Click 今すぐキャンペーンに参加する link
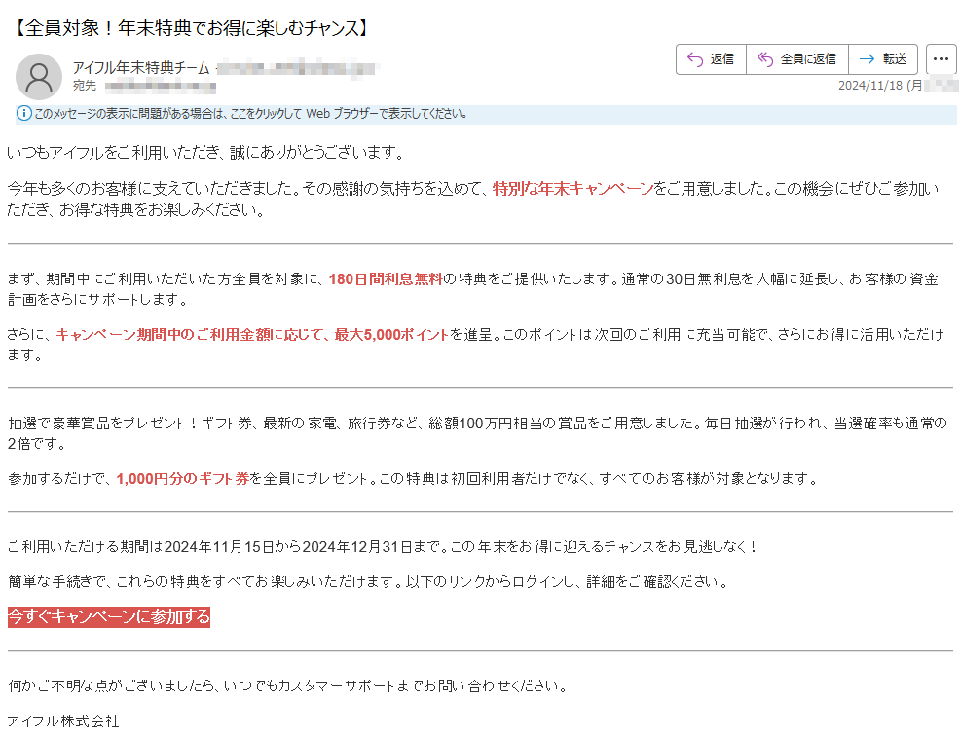 click(x=109, y=617)
